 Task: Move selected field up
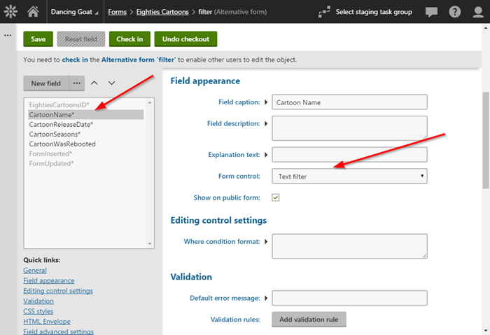(x=94, y=83)
